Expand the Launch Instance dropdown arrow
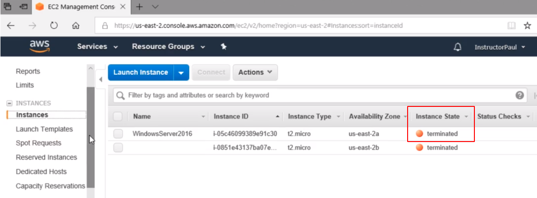537x198 pixels. pos(181,73)
